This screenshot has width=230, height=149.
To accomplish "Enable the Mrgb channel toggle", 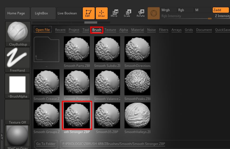I will point(168,10).
